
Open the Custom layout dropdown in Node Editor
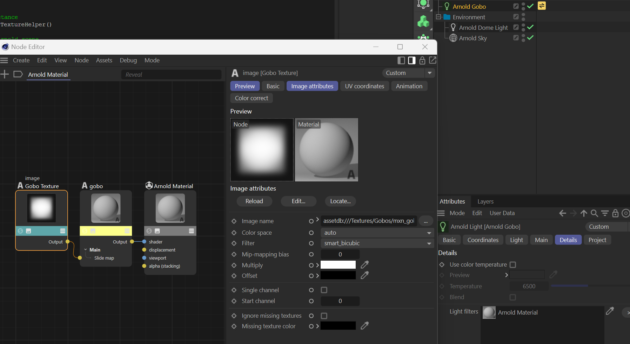click(x=408, y=73)
